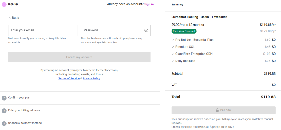Screen dimensions: 281x130
Task: Click the email verification hint text
Action: (37, 40)
